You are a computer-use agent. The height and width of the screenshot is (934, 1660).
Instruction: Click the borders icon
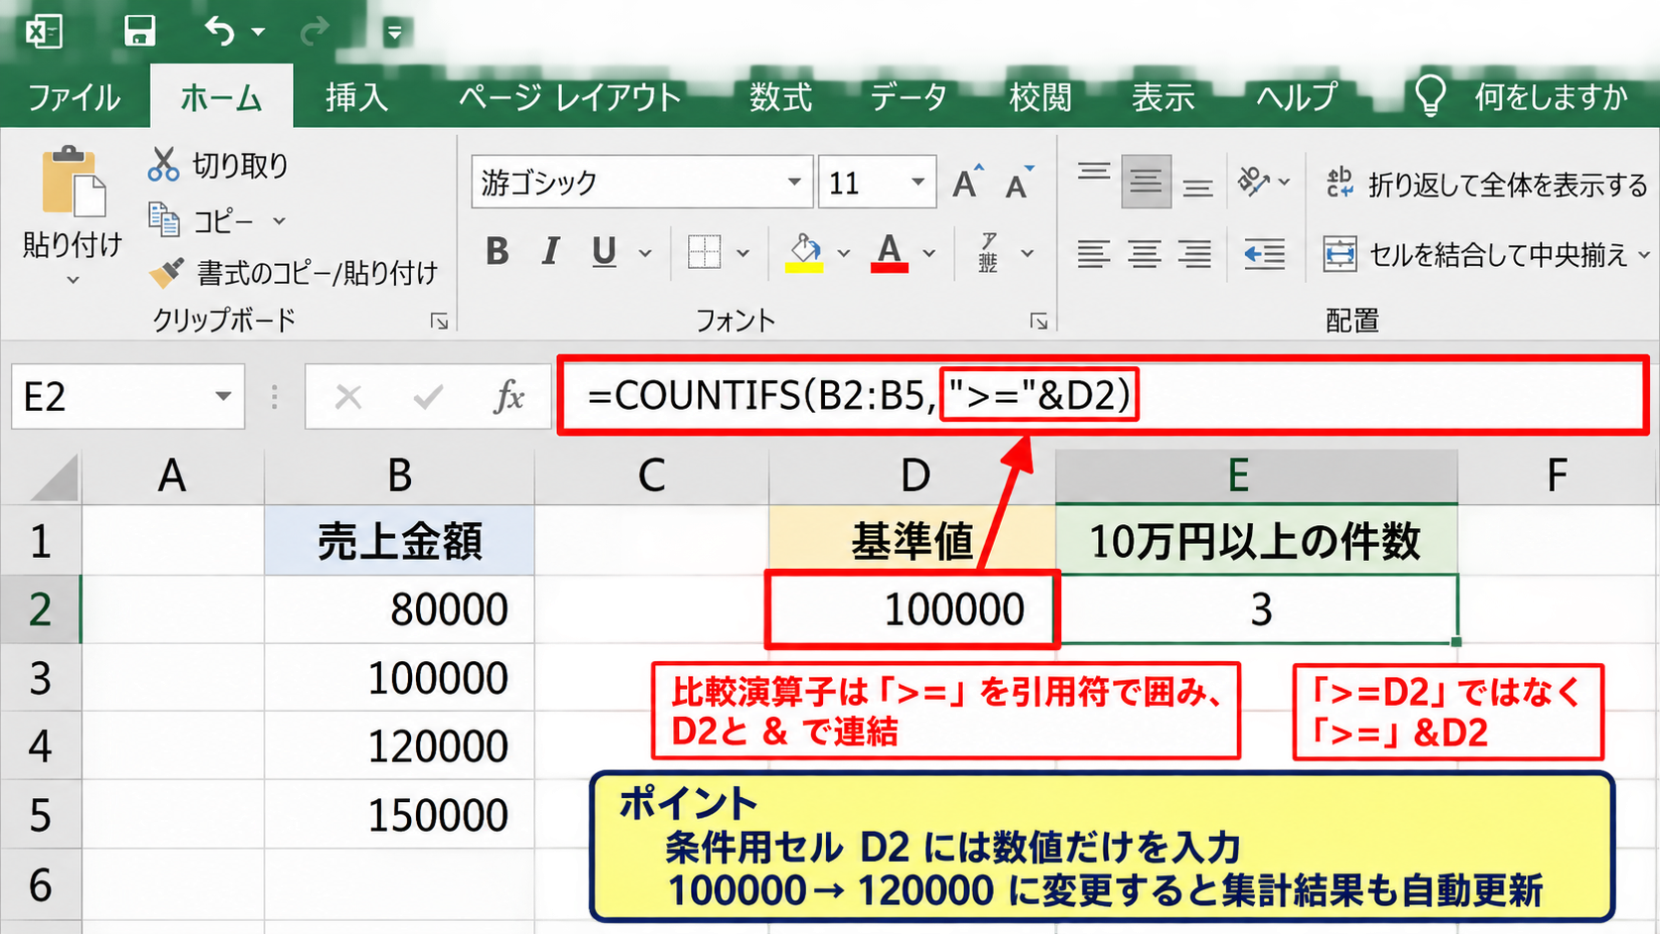[704, 252]
